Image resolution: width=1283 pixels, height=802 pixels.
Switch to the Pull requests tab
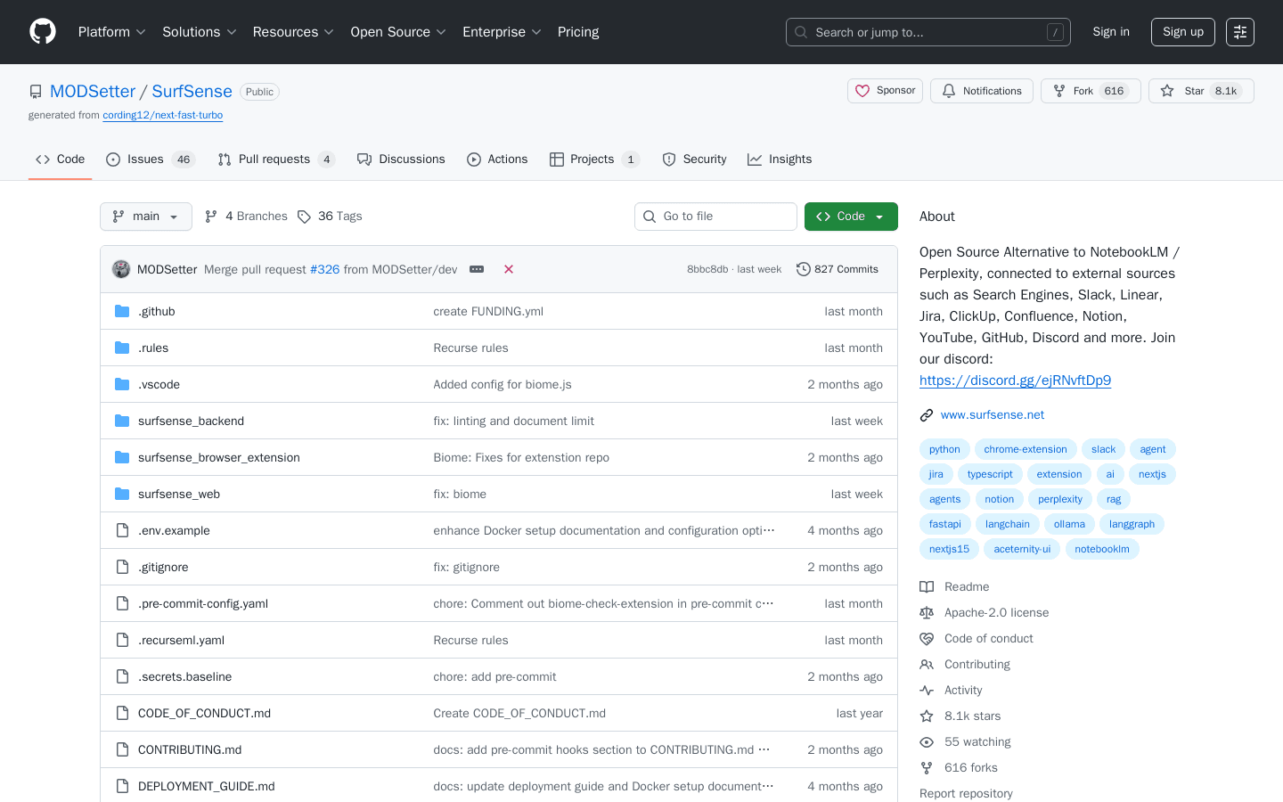coord(275,159)
